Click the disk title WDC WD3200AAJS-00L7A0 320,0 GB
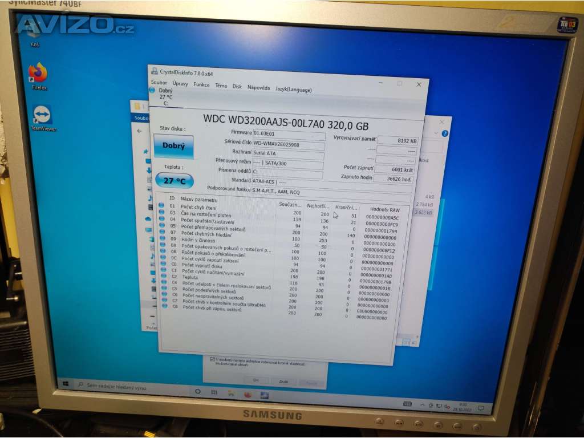The image size is (584, 438). pos(286,122)
